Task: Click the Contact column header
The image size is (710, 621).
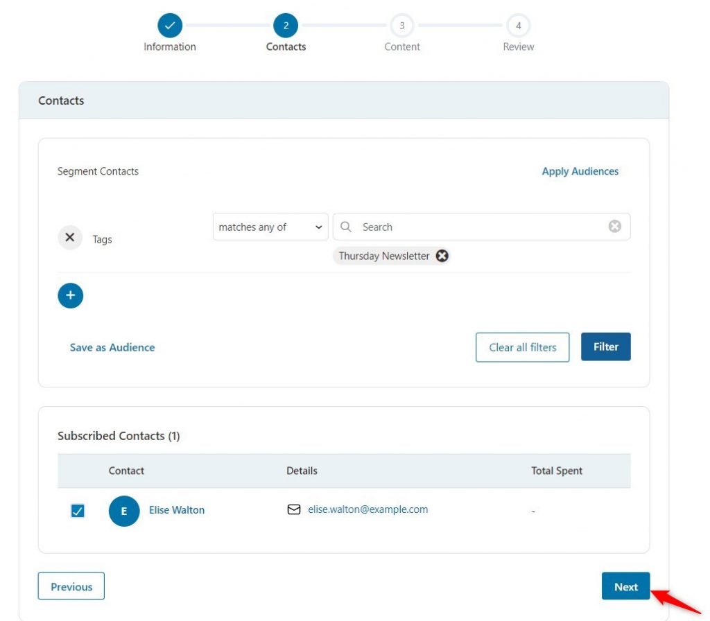Action: [x=126, y=471]
